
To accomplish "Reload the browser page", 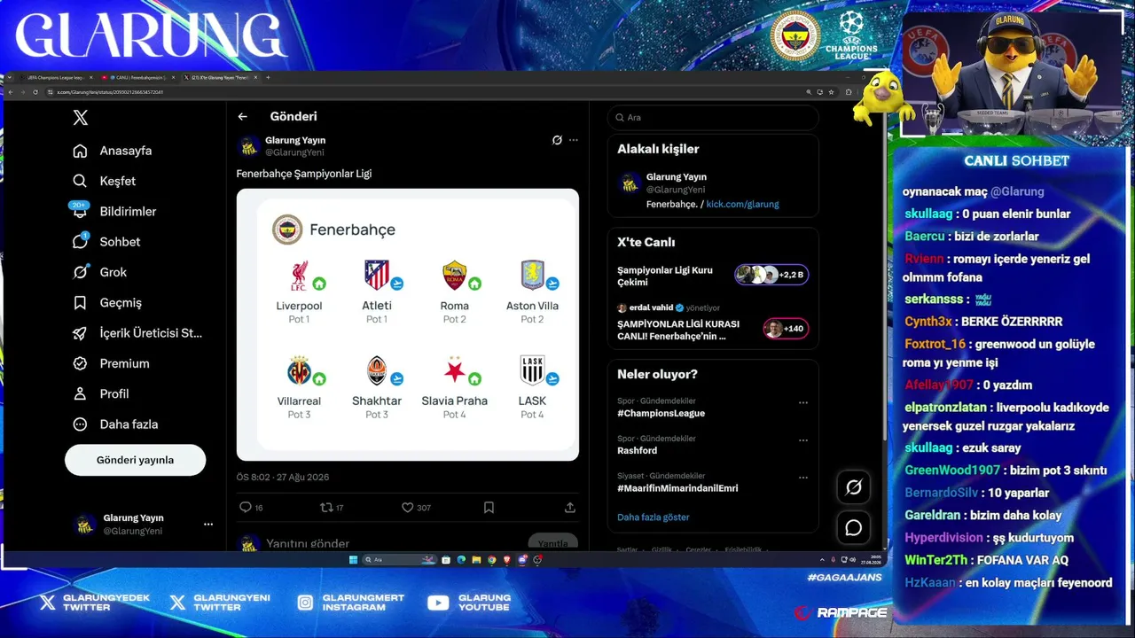I will pos(35,92).
